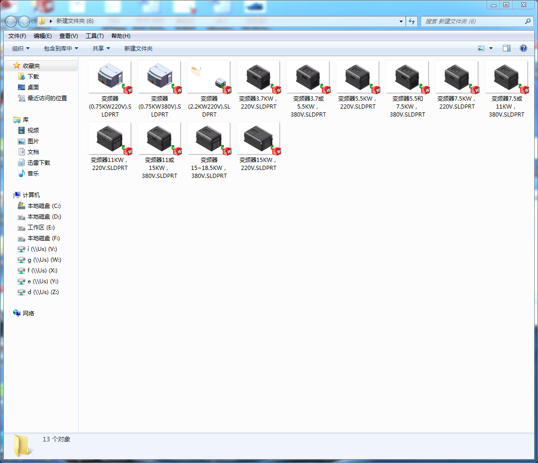This screenshot has height=463, width=538.
Task: Select 变频器15KW，220V.SLDPRT file icon
Action: click(x=259, y=139)
